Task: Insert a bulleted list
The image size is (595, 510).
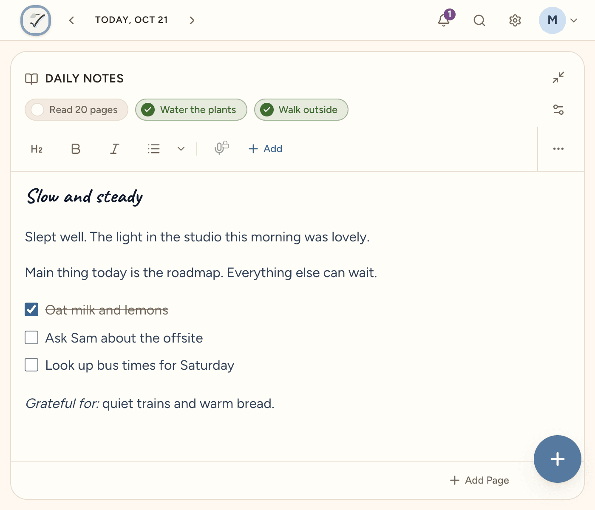Action: pos(154,149)
